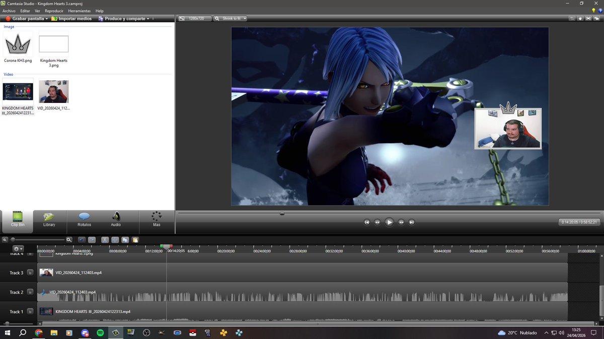604x339 pixels.
Task: Toggle the lock on Track 3
Action: tap(30, 273)
